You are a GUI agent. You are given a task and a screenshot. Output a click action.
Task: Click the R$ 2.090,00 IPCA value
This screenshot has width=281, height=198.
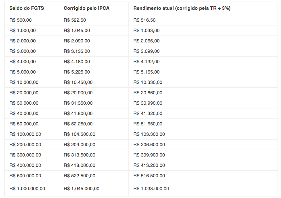(77, 41)
